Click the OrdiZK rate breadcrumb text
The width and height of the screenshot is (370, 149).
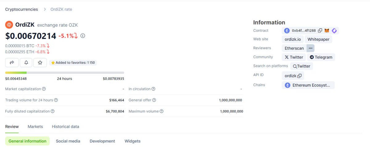[x=61, y=9]
